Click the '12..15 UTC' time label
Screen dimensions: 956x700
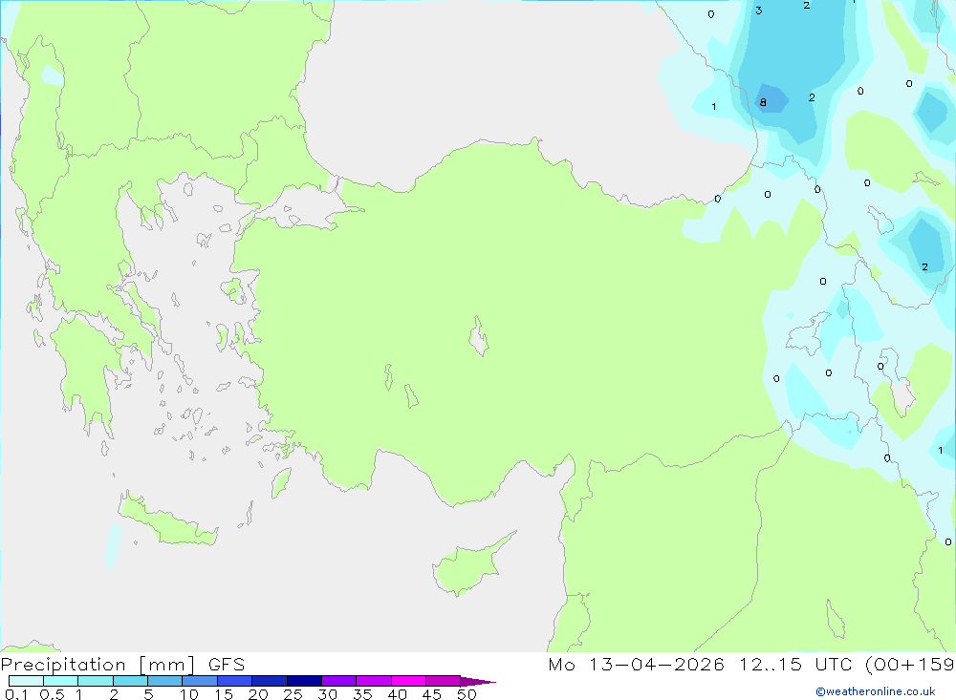click(795, 665)
